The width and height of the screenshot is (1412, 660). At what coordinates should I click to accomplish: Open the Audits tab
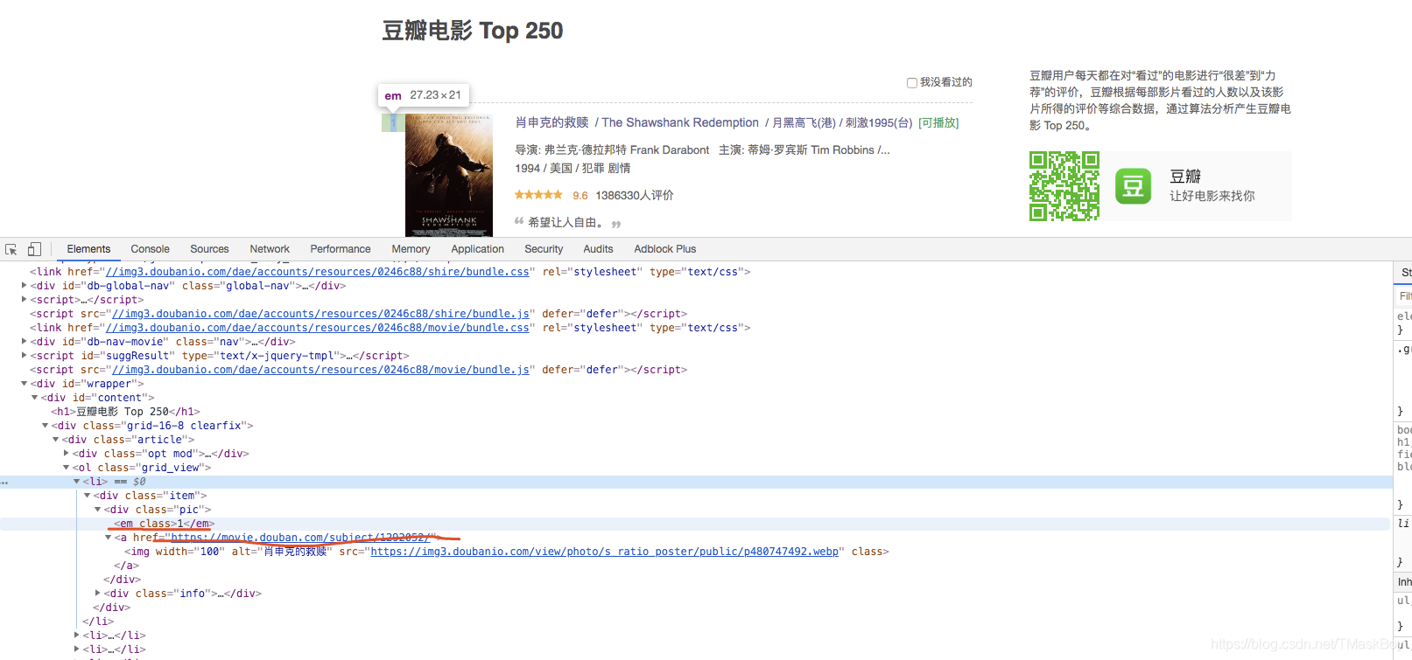click(598, 249)
